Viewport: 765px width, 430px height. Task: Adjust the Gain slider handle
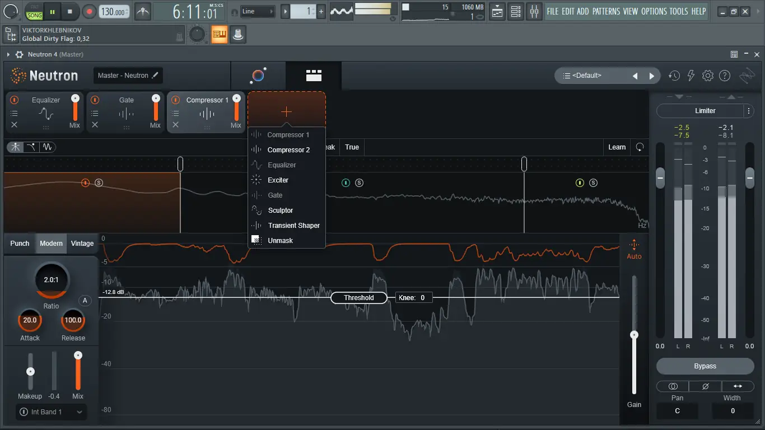click(635, 334)
